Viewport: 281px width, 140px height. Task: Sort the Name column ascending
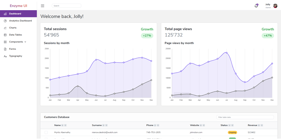63,125
